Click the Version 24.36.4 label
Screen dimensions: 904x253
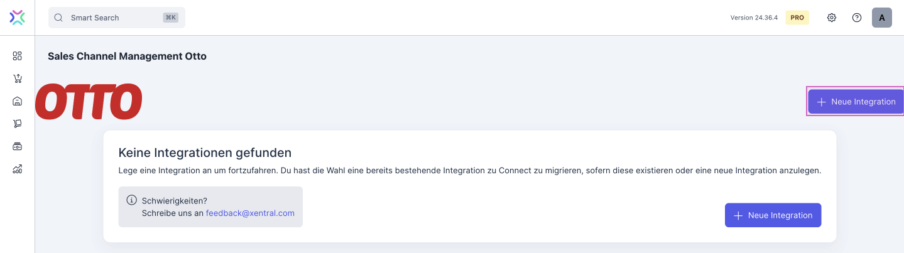click(x=754, y=18)
